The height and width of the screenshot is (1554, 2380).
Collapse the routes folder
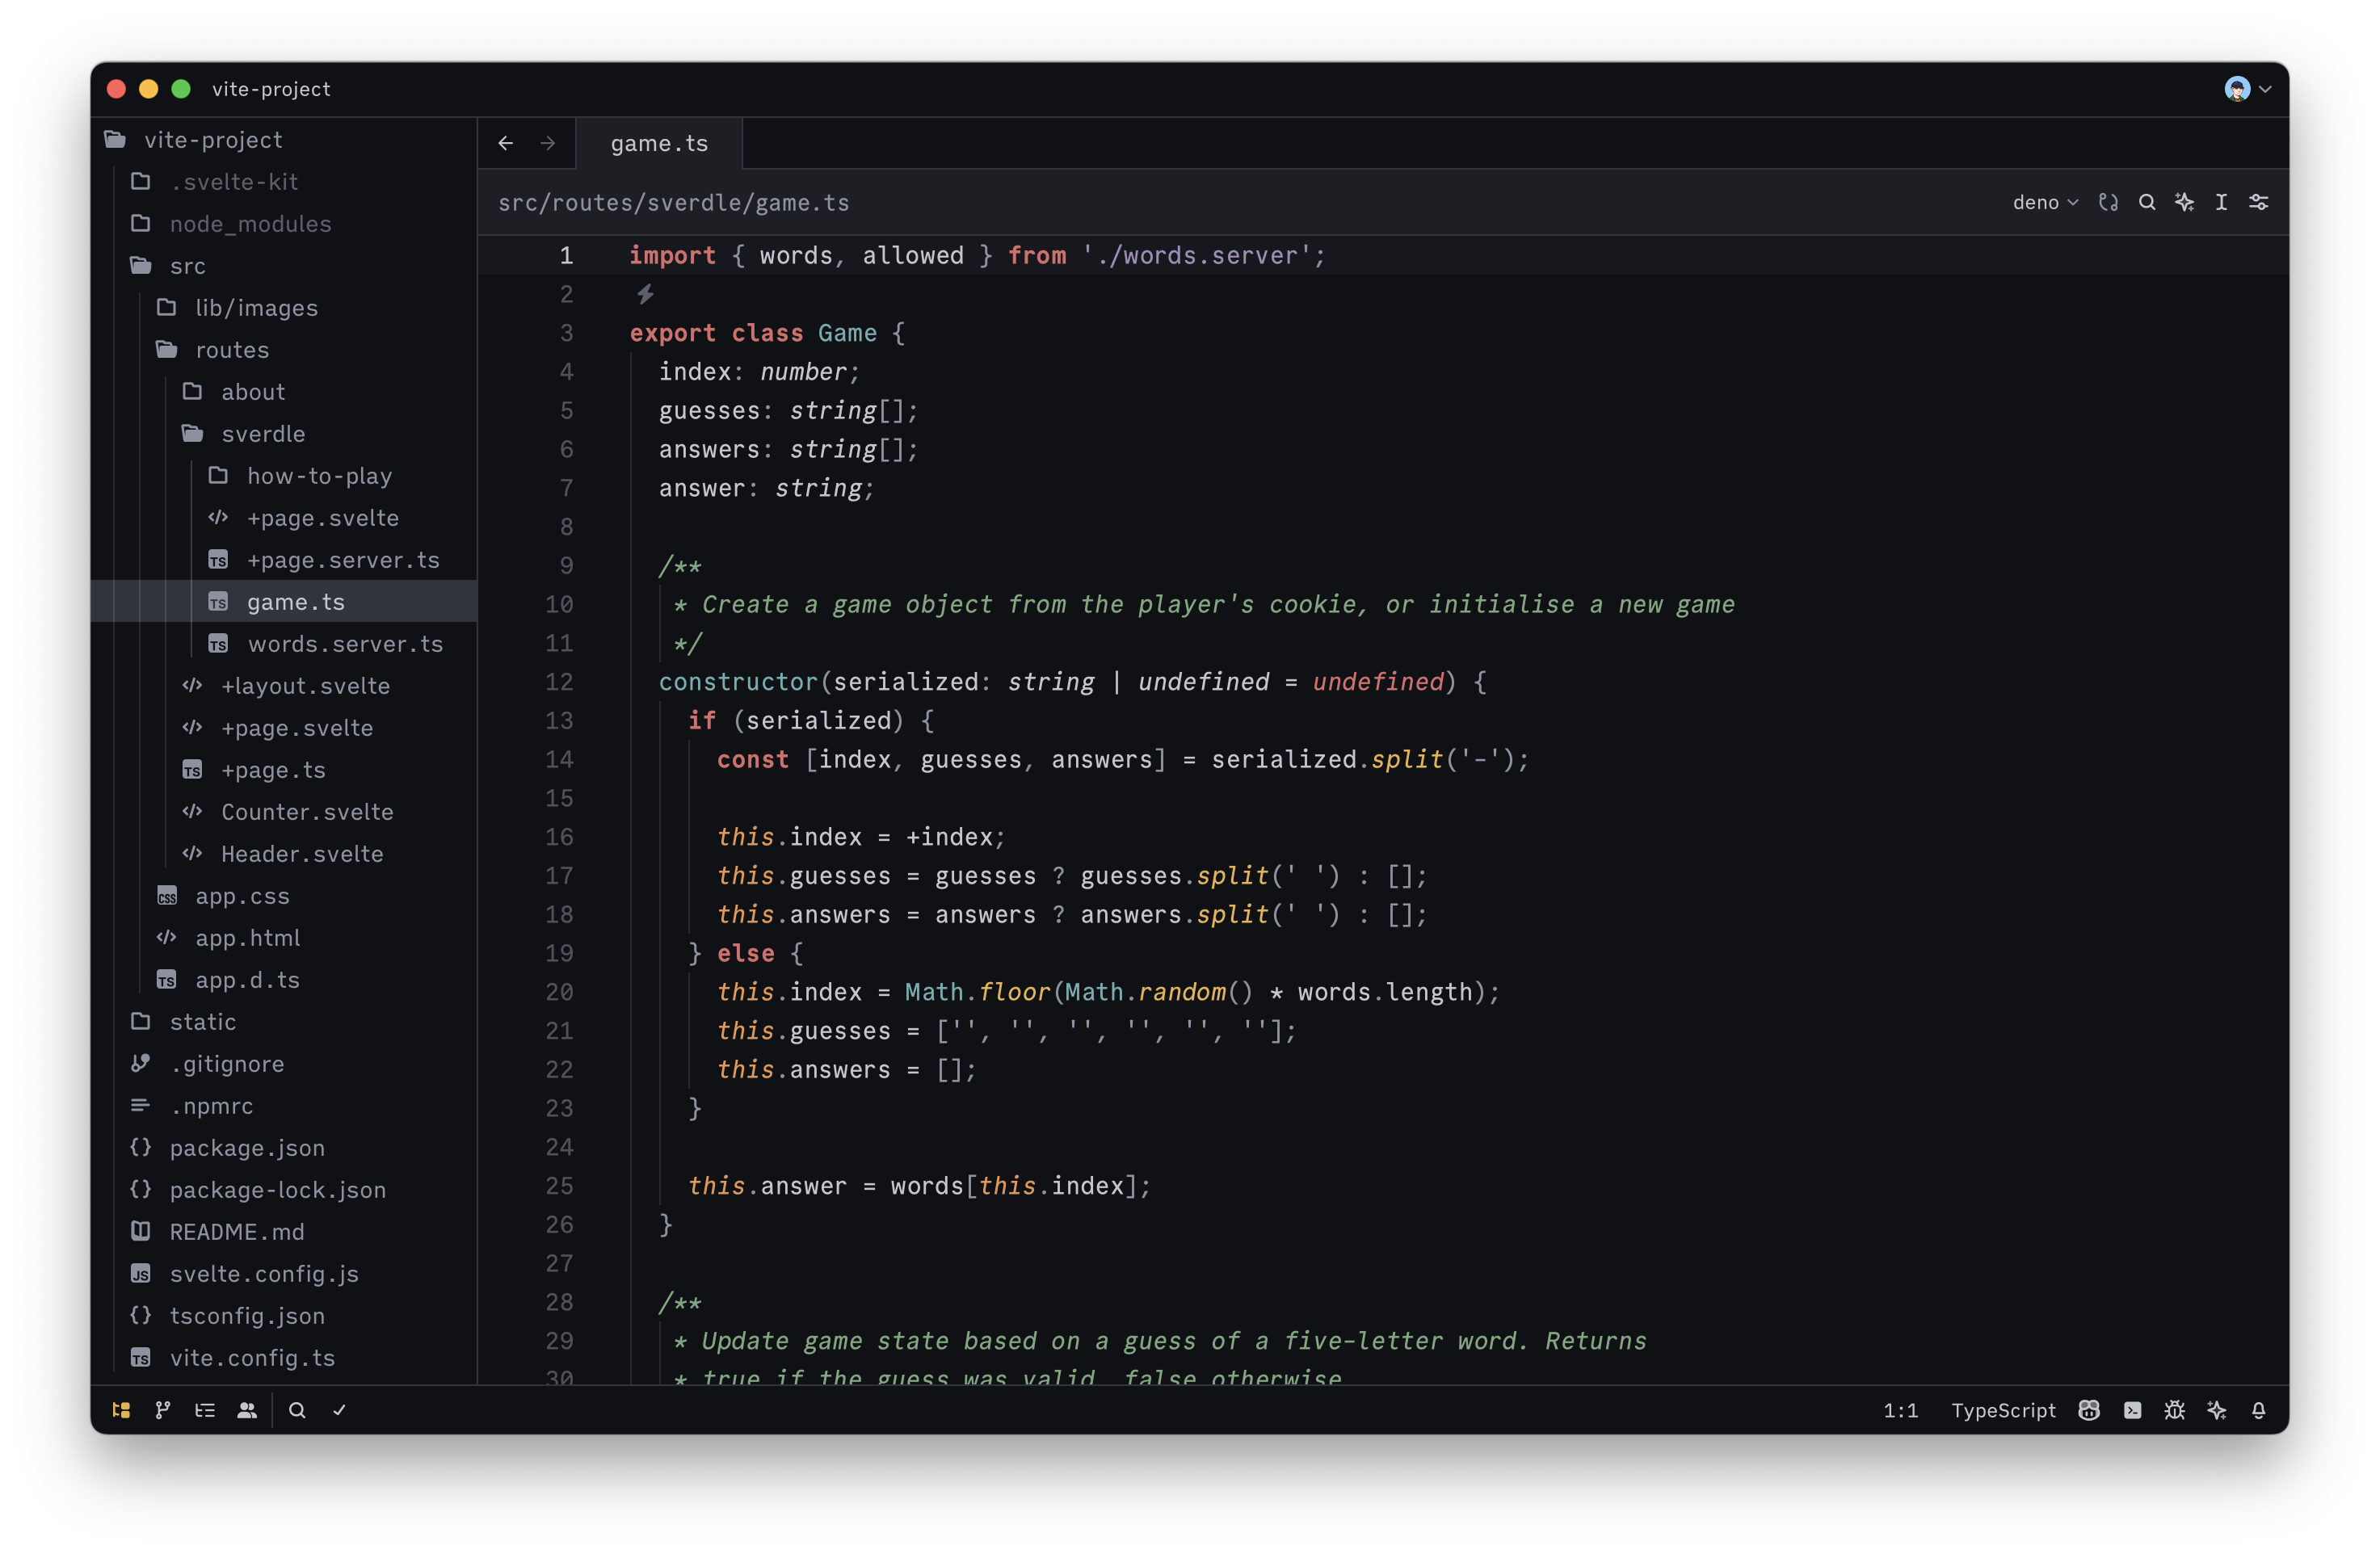coord(283,350)
